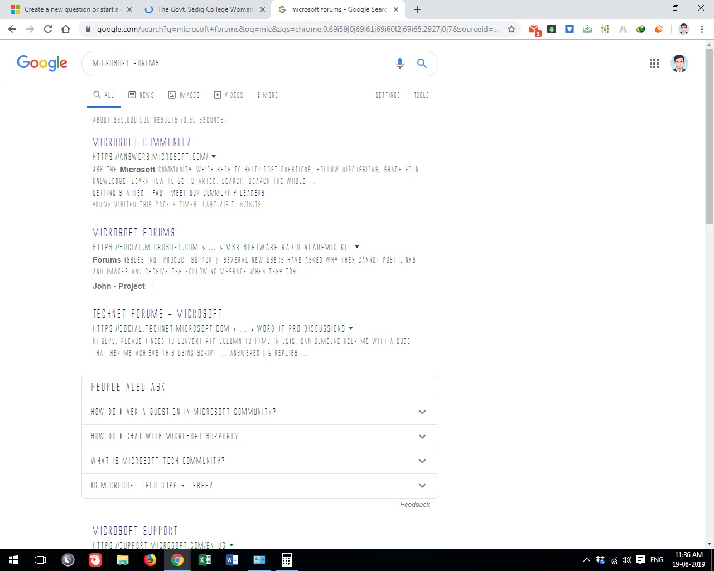
Task: Close the Microsoft forums Google Search tab
Action: (x=396, y=9)
